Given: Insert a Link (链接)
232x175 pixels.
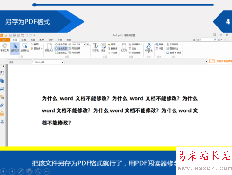Looking at the screenshot, I should [159, 45].
